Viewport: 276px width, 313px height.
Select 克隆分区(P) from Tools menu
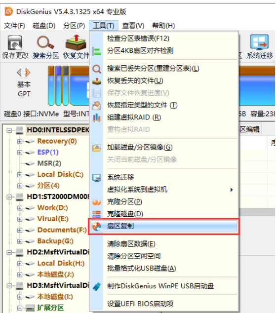coord(163,202)
